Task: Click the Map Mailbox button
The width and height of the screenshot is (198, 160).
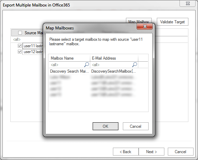Action: 139,21
